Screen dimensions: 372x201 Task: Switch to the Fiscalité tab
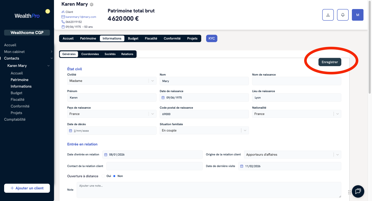(151, 38)
